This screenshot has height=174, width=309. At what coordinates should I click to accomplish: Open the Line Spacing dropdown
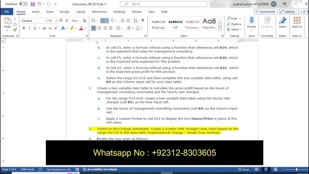(119, 28)
